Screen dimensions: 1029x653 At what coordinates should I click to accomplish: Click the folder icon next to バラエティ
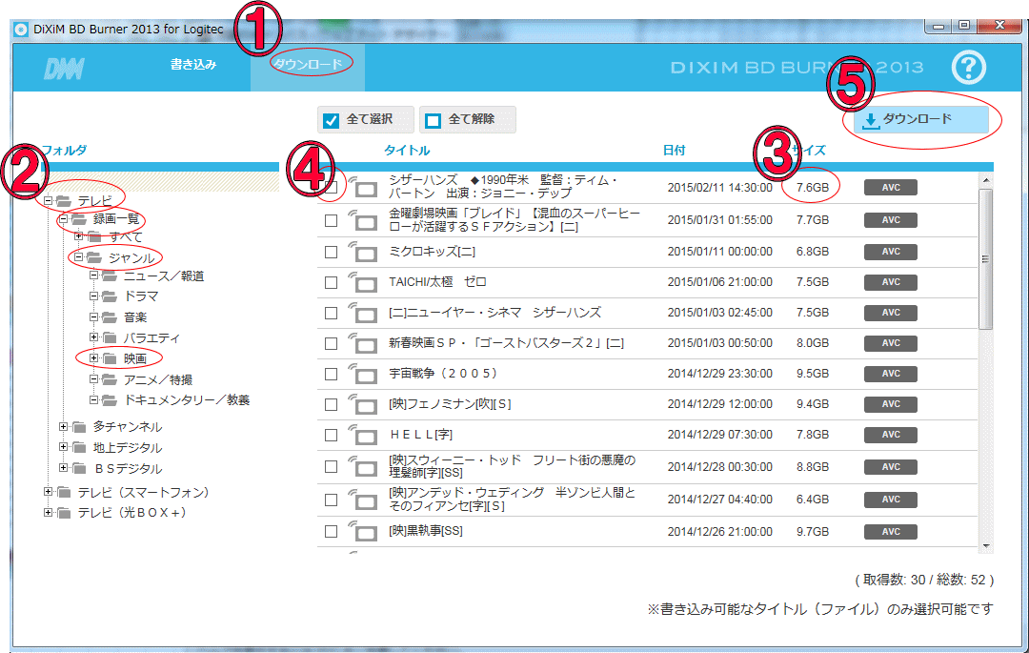tap(110, 338)
